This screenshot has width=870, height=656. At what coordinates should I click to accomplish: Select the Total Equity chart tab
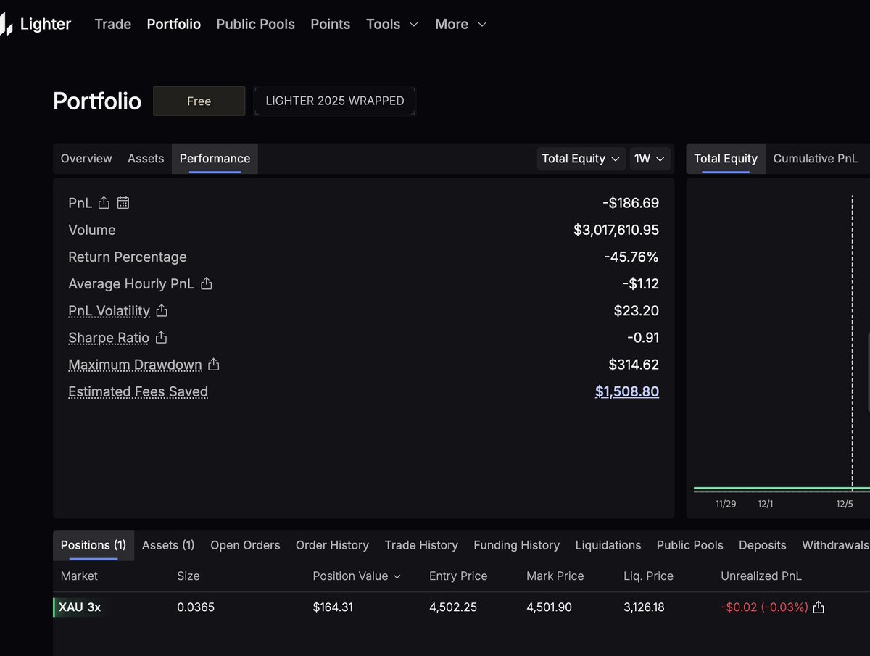tap(726, 159)
